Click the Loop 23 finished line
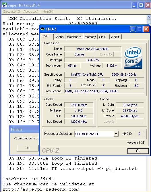151x192 pixels. (x=53, y=158)
